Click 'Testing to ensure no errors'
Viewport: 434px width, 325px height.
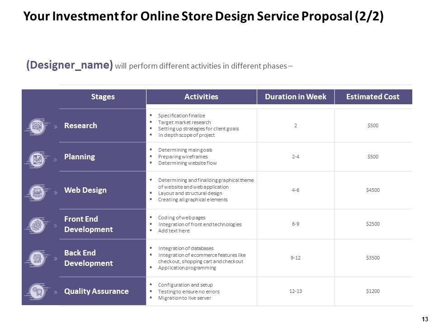(189, 292)
